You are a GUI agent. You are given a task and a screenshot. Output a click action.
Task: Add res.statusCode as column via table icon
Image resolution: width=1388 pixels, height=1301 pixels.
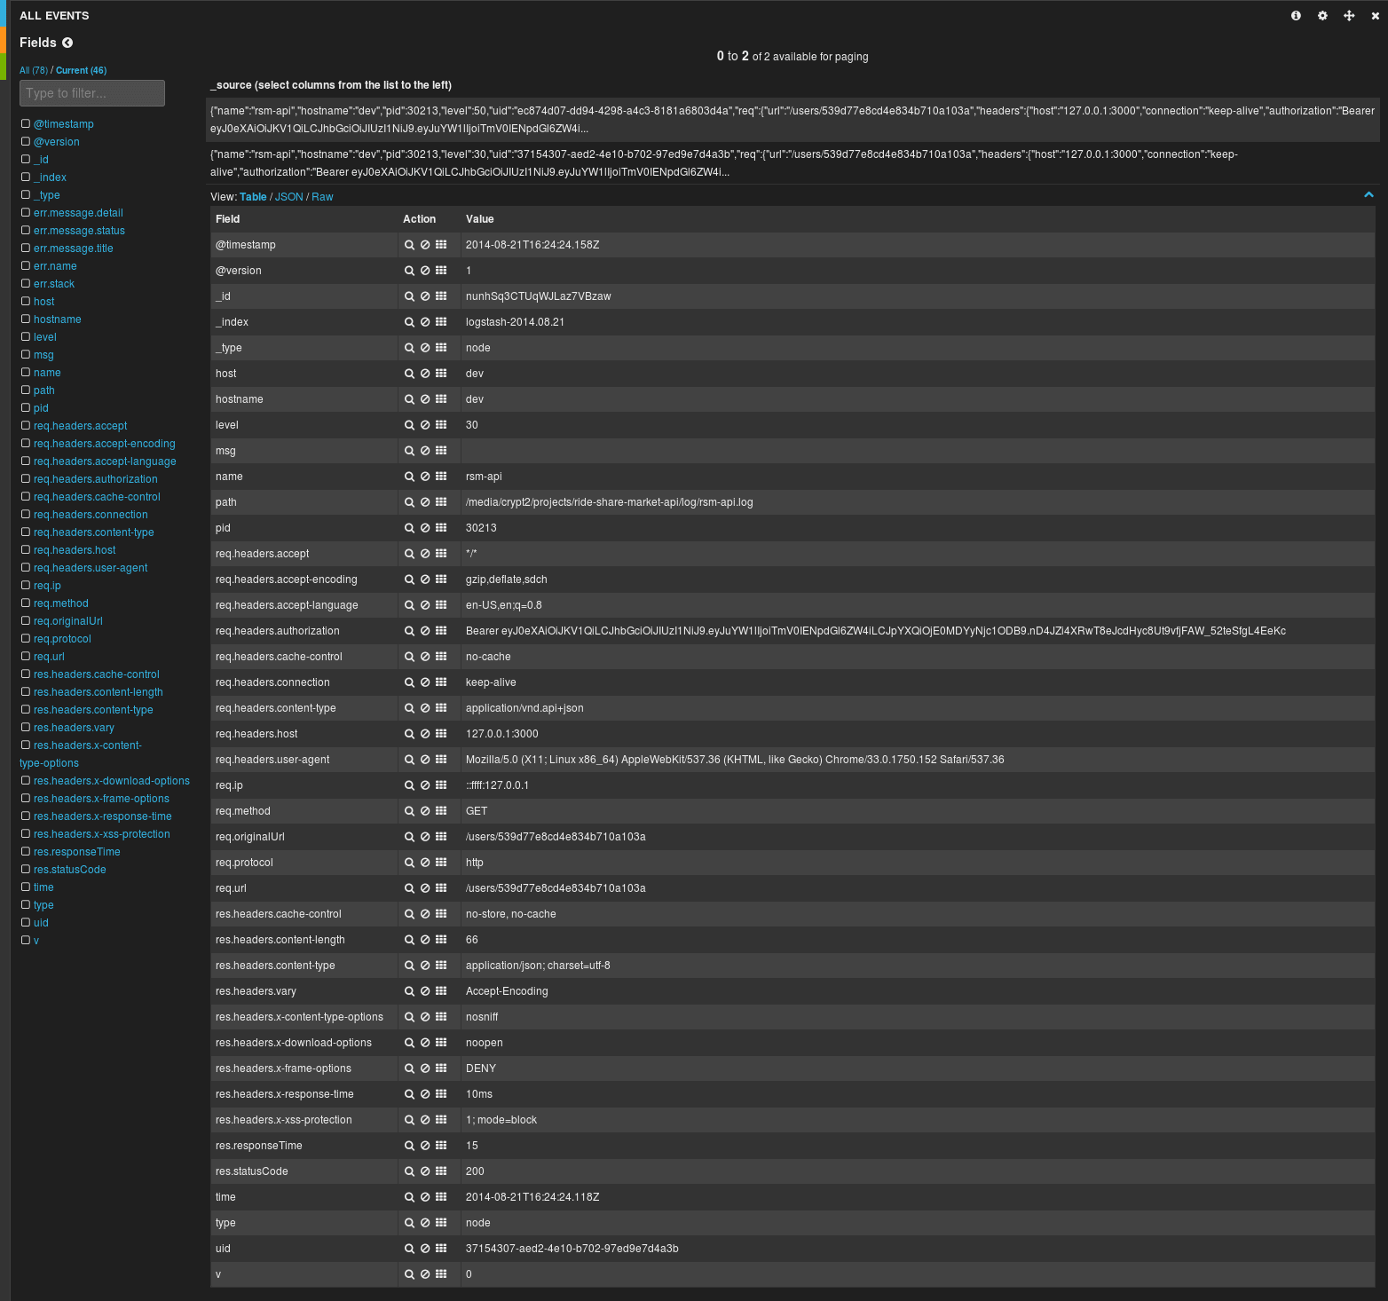(441, 1171)
